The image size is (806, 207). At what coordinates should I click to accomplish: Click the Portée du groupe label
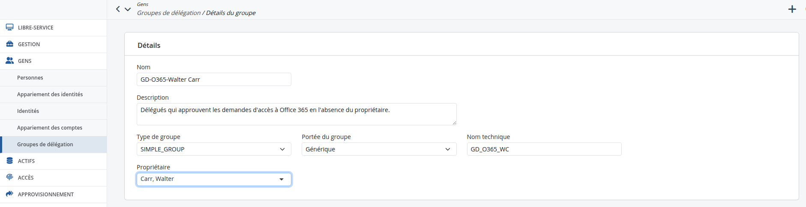point(326,137)
